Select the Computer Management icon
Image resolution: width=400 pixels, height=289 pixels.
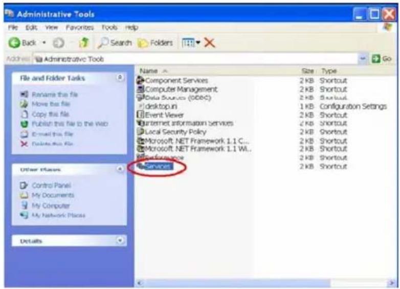(141, 89)
